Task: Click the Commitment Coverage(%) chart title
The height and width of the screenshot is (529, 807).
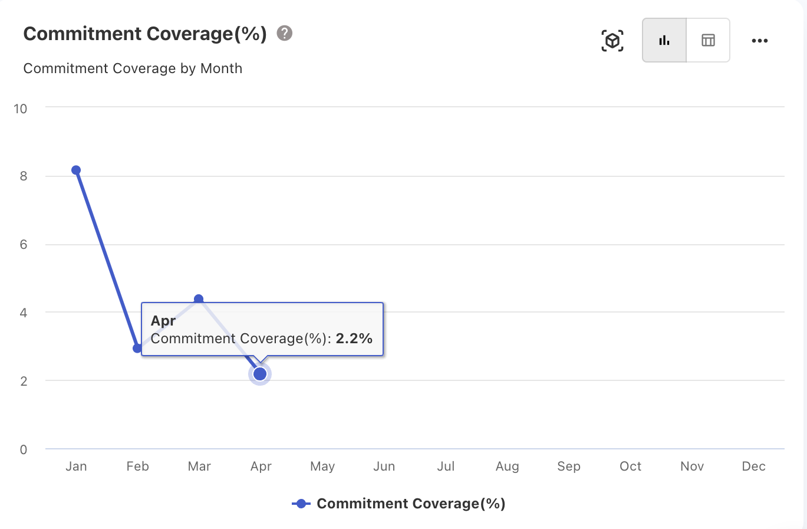Action: [145, 34]
